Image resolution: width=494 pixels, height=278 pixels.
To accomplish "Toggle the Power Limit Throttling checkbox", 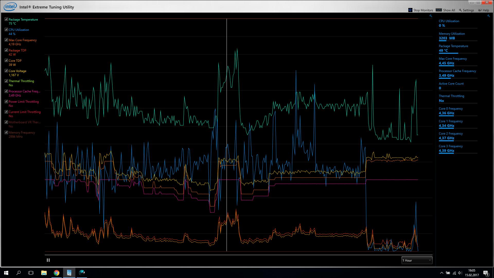I will click(6, 101).
